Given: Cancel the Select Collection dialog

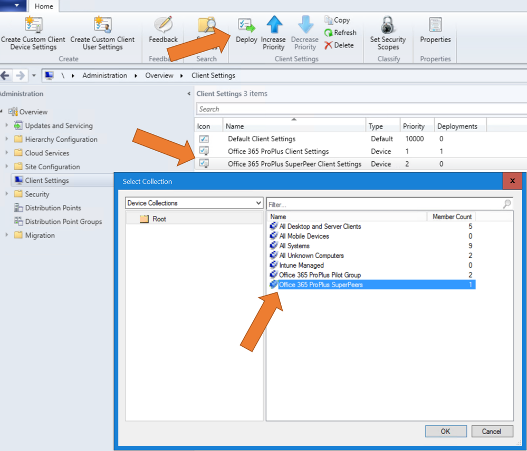Looking at the screenshot, I should 492,431.
